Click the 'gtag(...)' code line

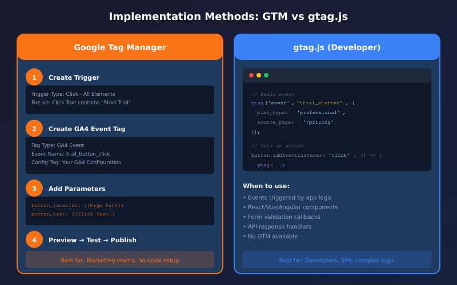coord(271,165)
